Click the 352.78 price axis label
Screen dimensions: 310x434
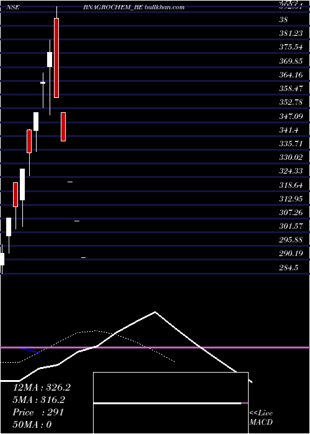291,102
